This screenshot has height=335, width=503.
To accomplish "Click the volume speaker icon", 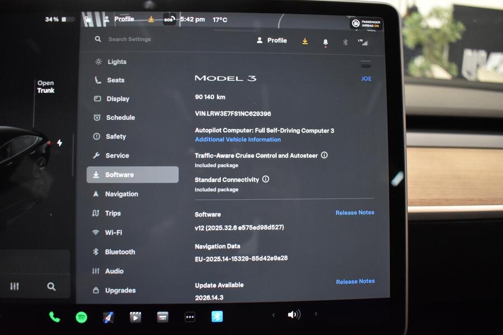I will [x=294, y=314].
